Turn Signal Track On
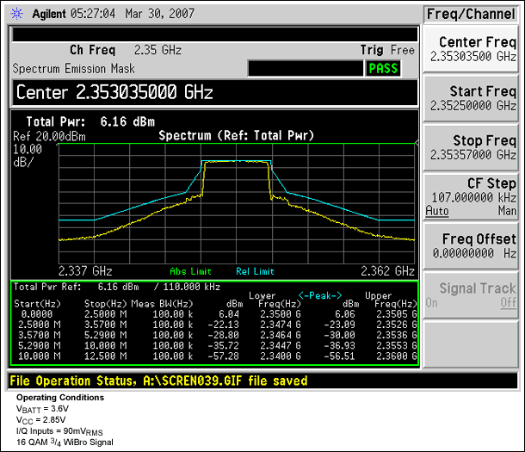525x452 pixels. (x=432, y=302)
